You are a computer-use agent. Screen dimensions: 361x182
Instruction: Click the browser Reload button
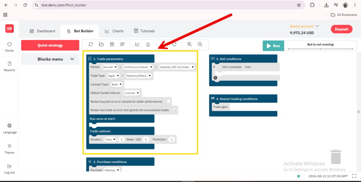click(x=25, y=5)
